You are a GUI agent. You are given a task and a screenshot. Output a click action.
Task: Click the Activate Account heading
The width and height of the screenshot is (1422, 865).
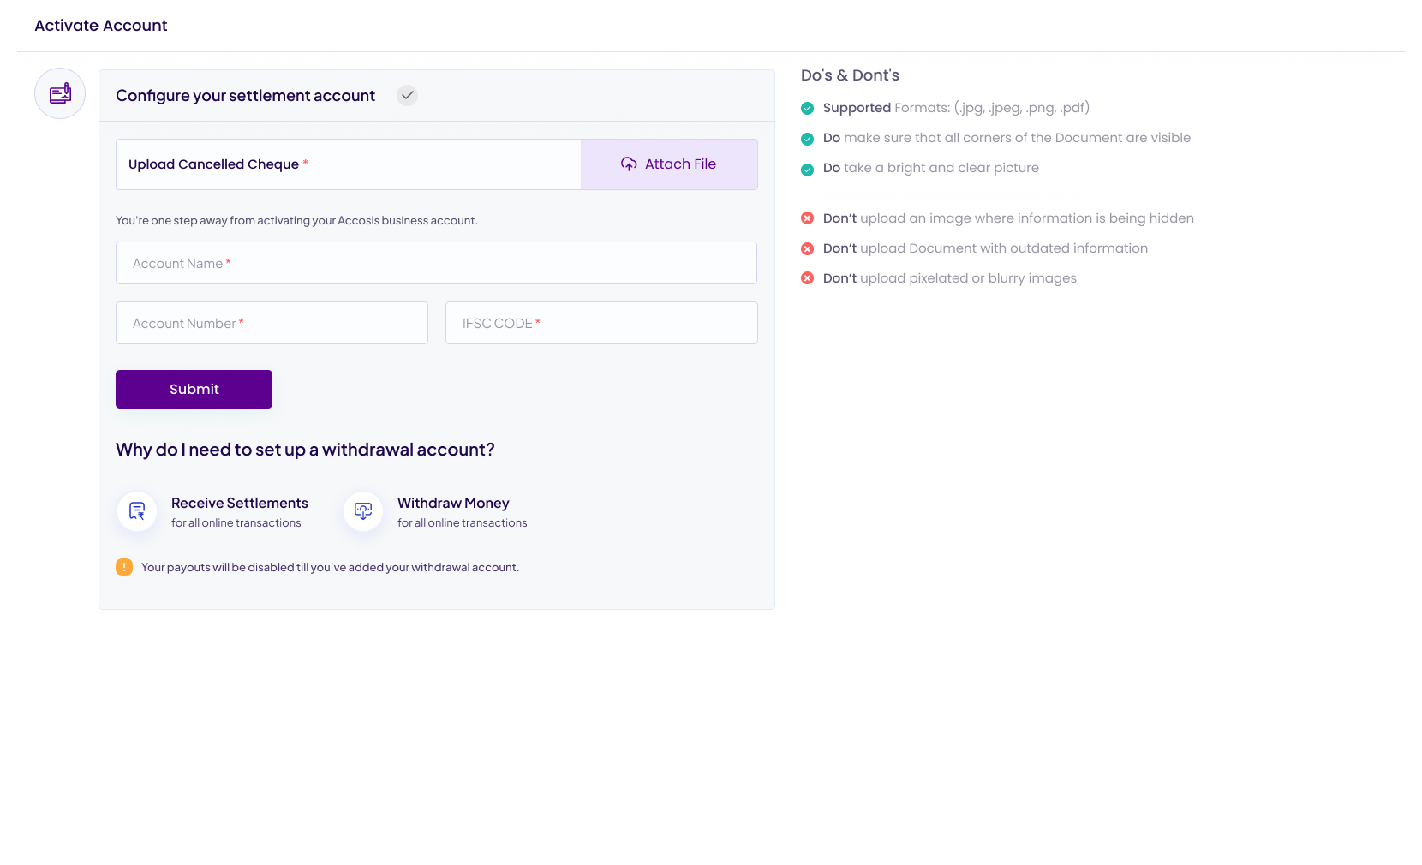click(101, 26)
